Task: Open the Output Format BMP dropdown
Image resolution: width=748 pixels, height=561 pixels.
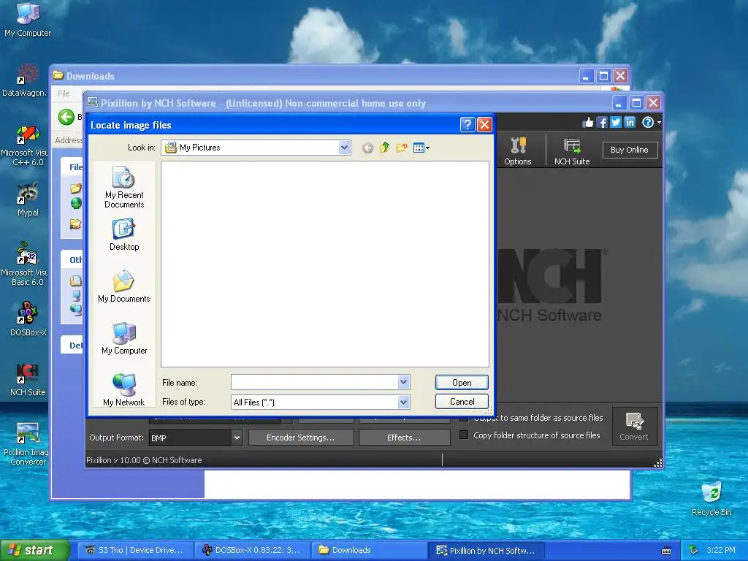Action: coord(196,438)
